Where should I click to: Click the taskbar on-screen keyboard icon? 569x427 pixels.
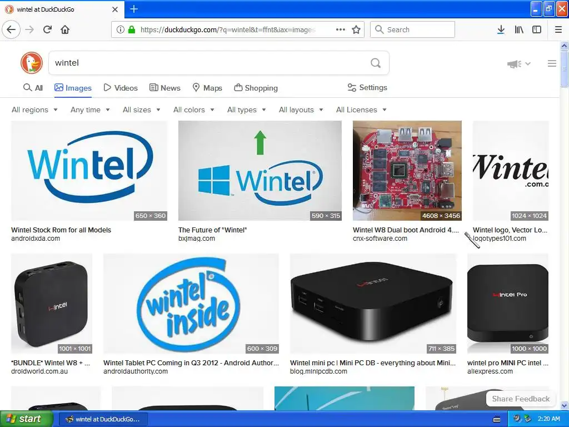pyautogui.click(x=497, y=419)
